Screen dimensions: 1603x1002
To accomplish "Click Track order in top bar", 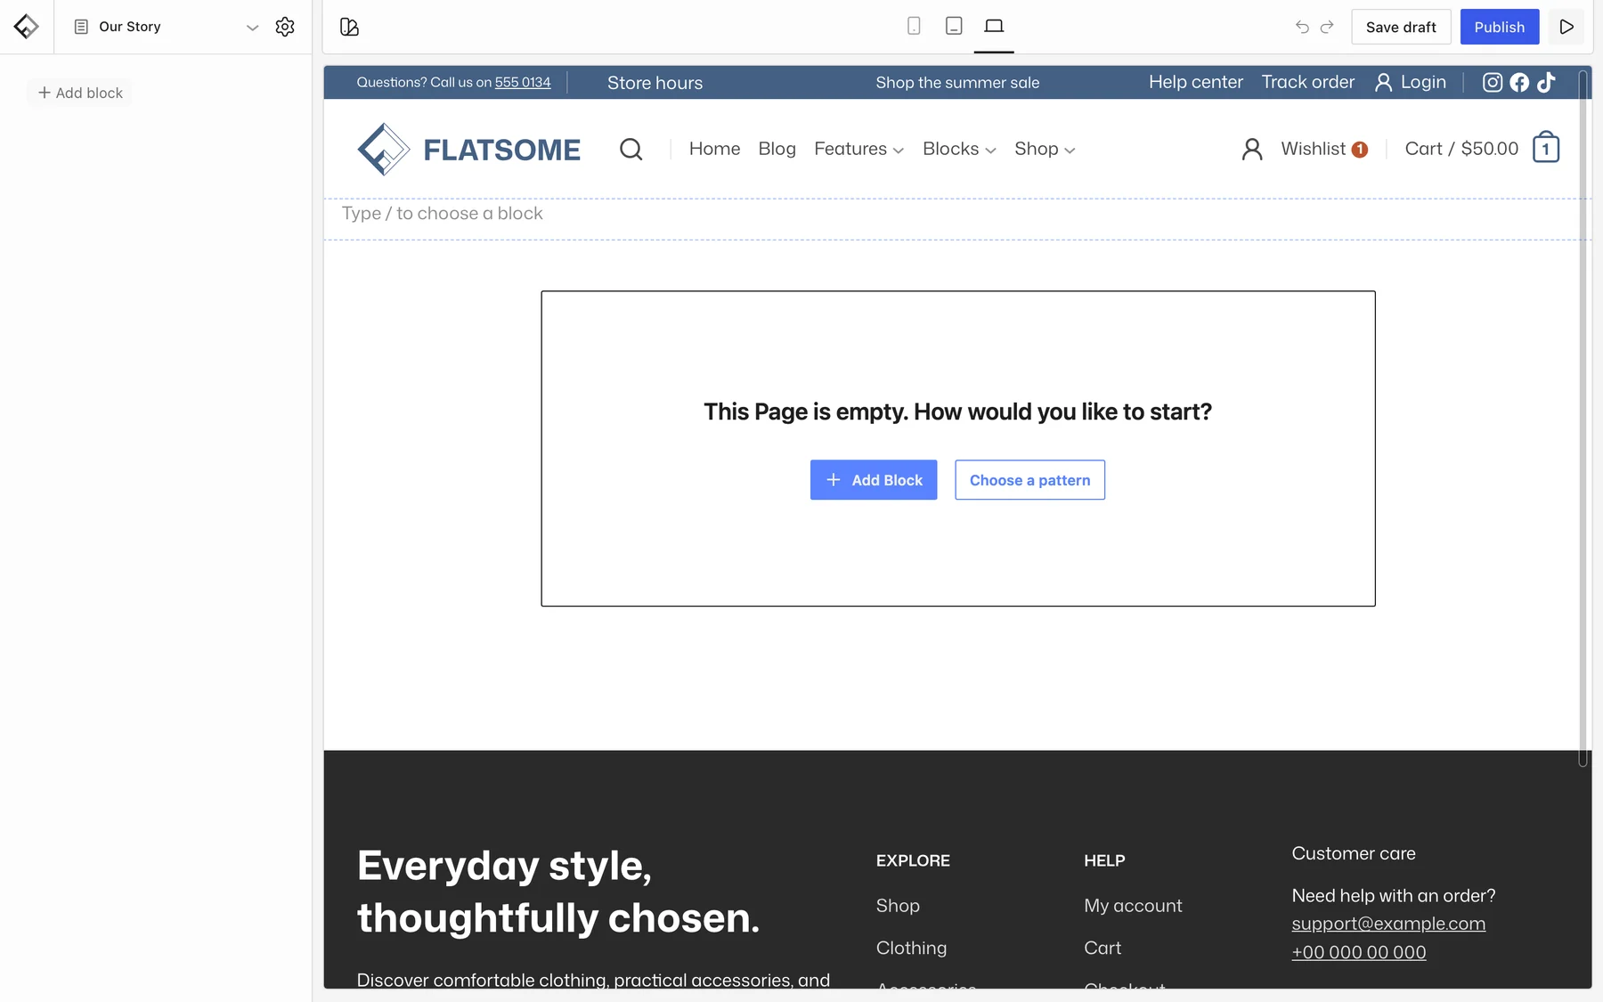I will (1308, 82).
